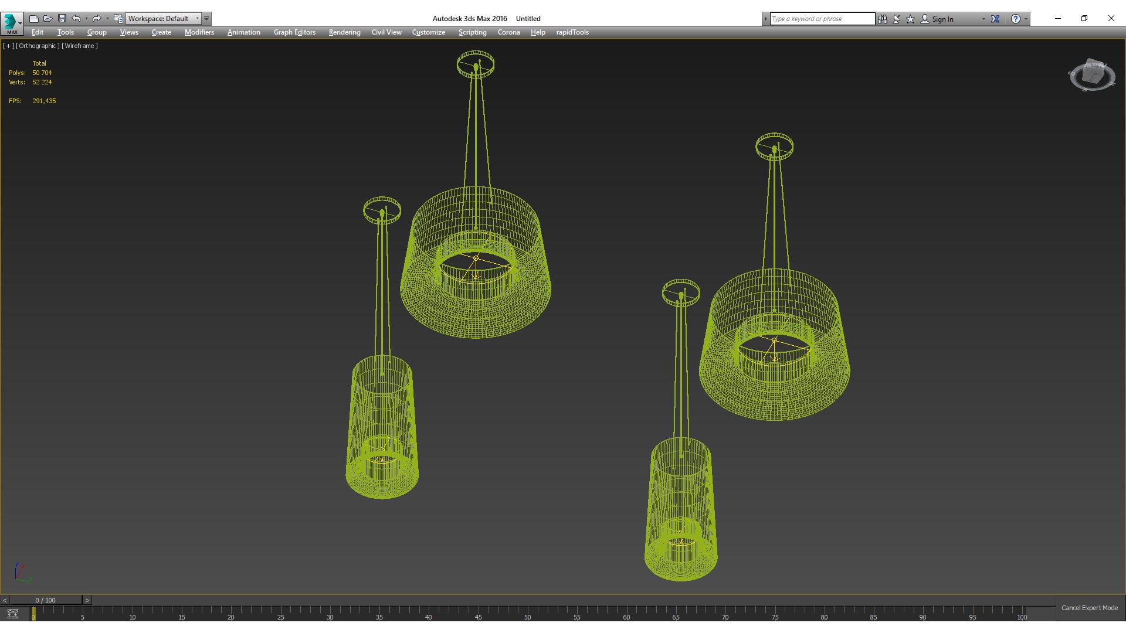Click the Orthographic viewport label
This screenshot has width=1126, height=633.
38,46
